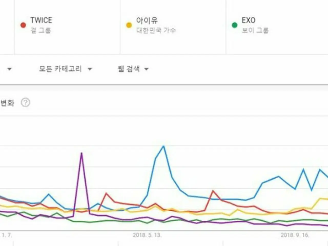Click the green EXO color dot
This screenshot has height=246, width=328.
pos(234,25)
